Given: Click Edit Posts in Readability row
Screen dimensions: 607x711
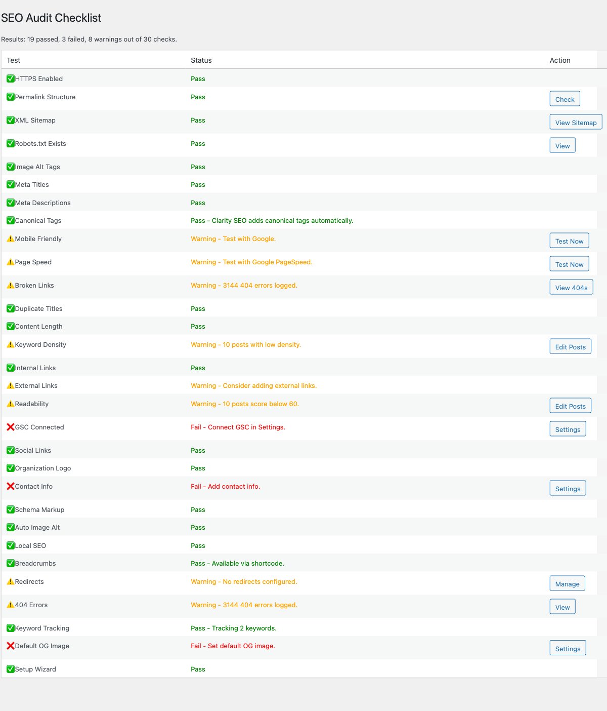Looking at the screenshot, I should (570, 406).
